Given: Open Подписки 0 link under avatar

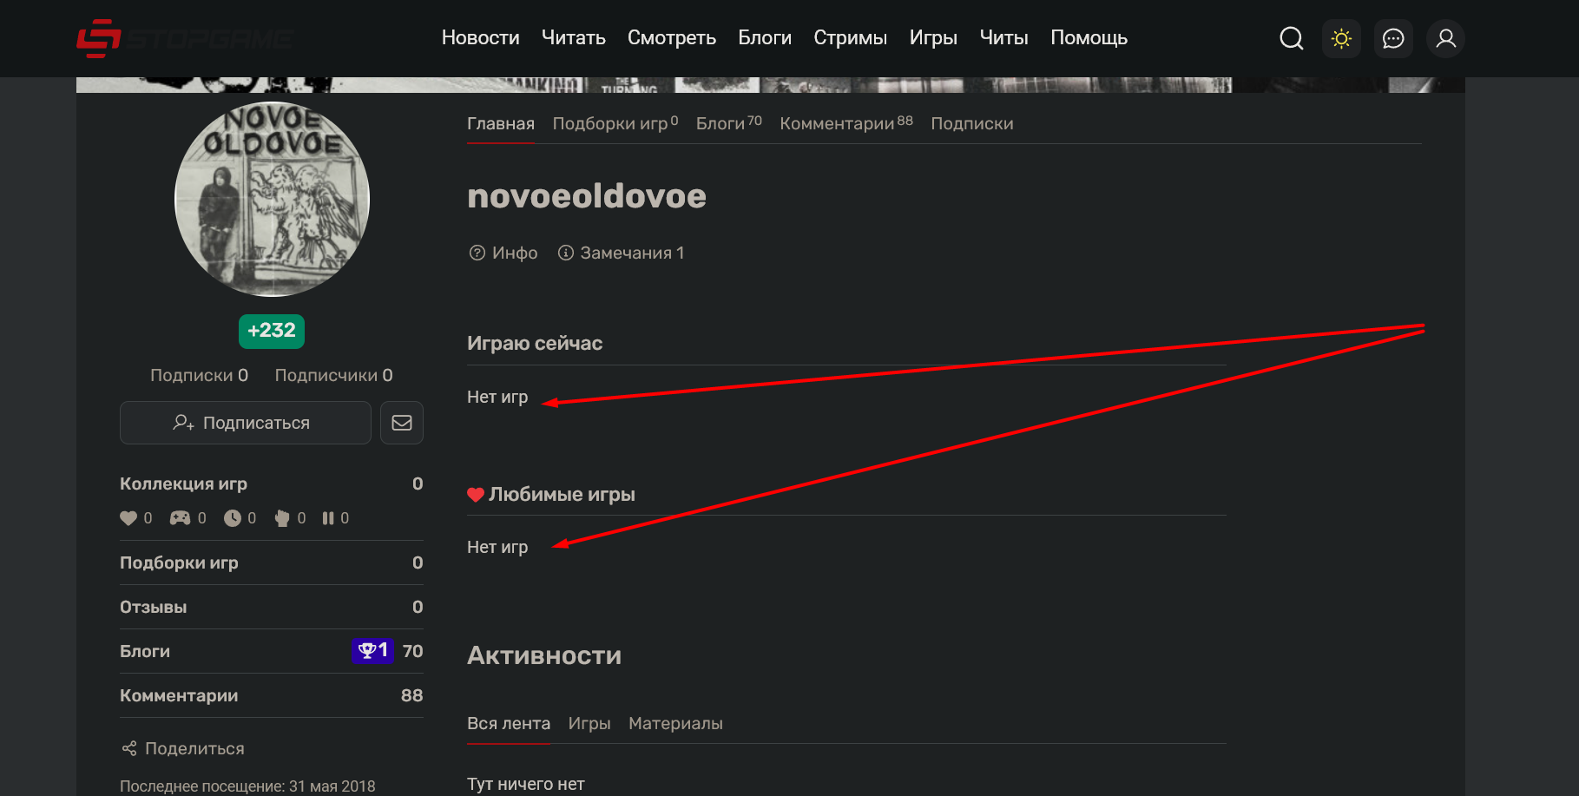Looking at the screenshot, I should [199, 375].
